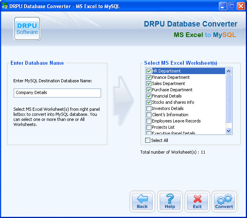The height and width of the screenshot is (218, 247).
Task: Uncheck the Financial Details checkbox
Action: click(149, 96)
